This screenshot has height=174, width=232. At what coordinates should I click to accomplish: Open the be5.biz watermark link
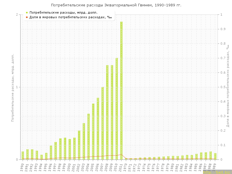(x=217, y=172)
